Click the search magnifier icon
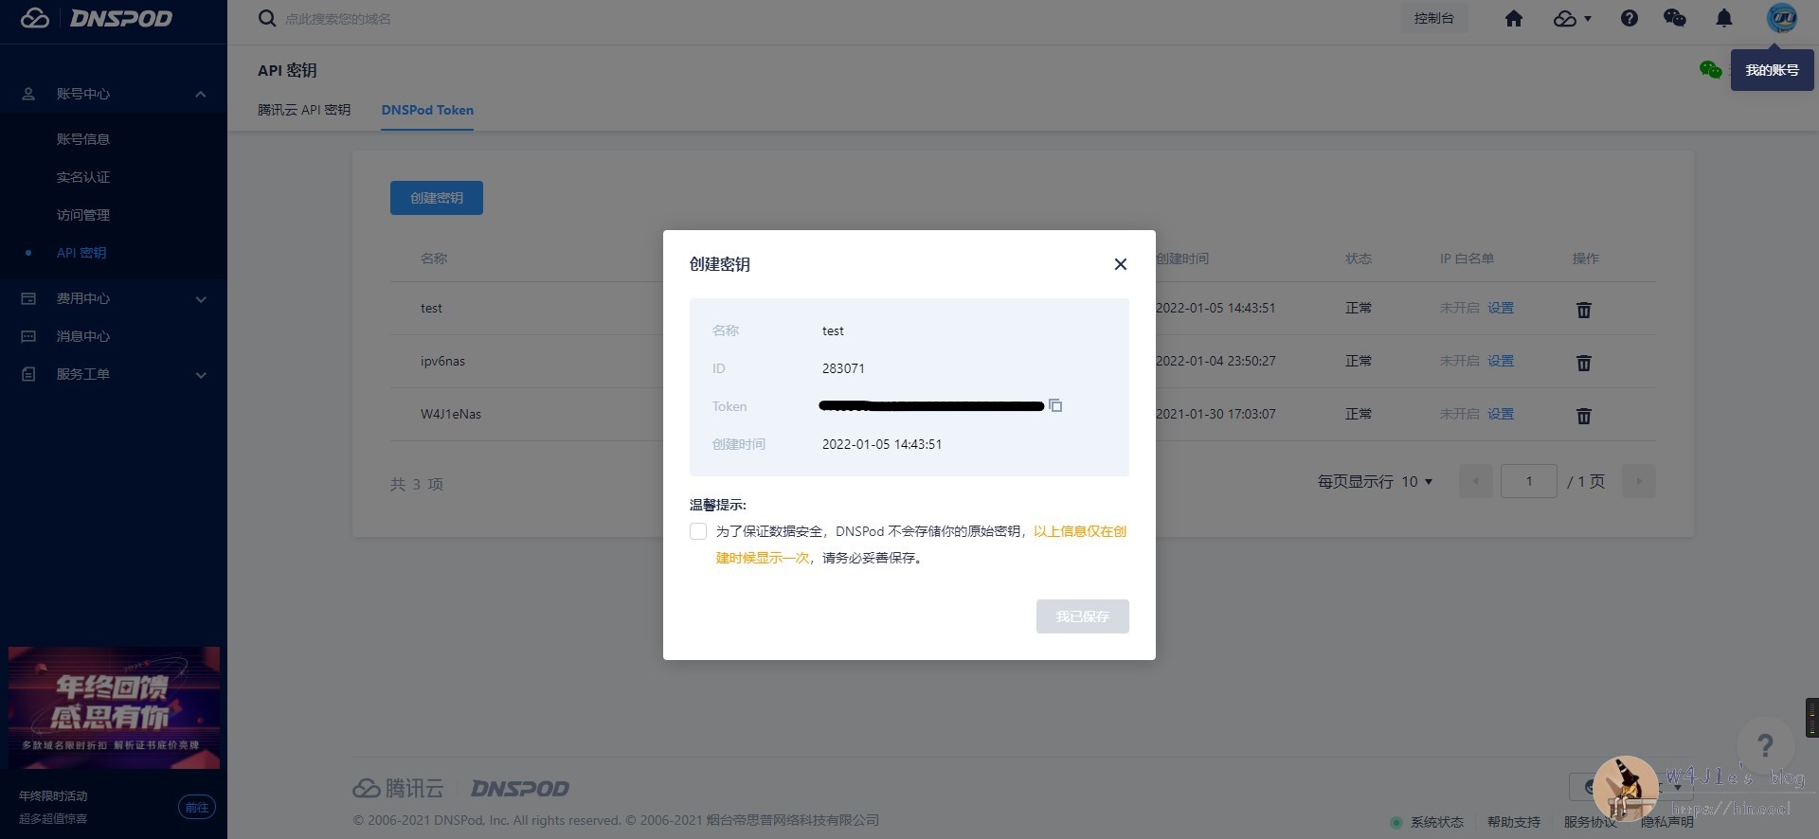Viewport: 1819px width, 839px height. coord(267,18)
